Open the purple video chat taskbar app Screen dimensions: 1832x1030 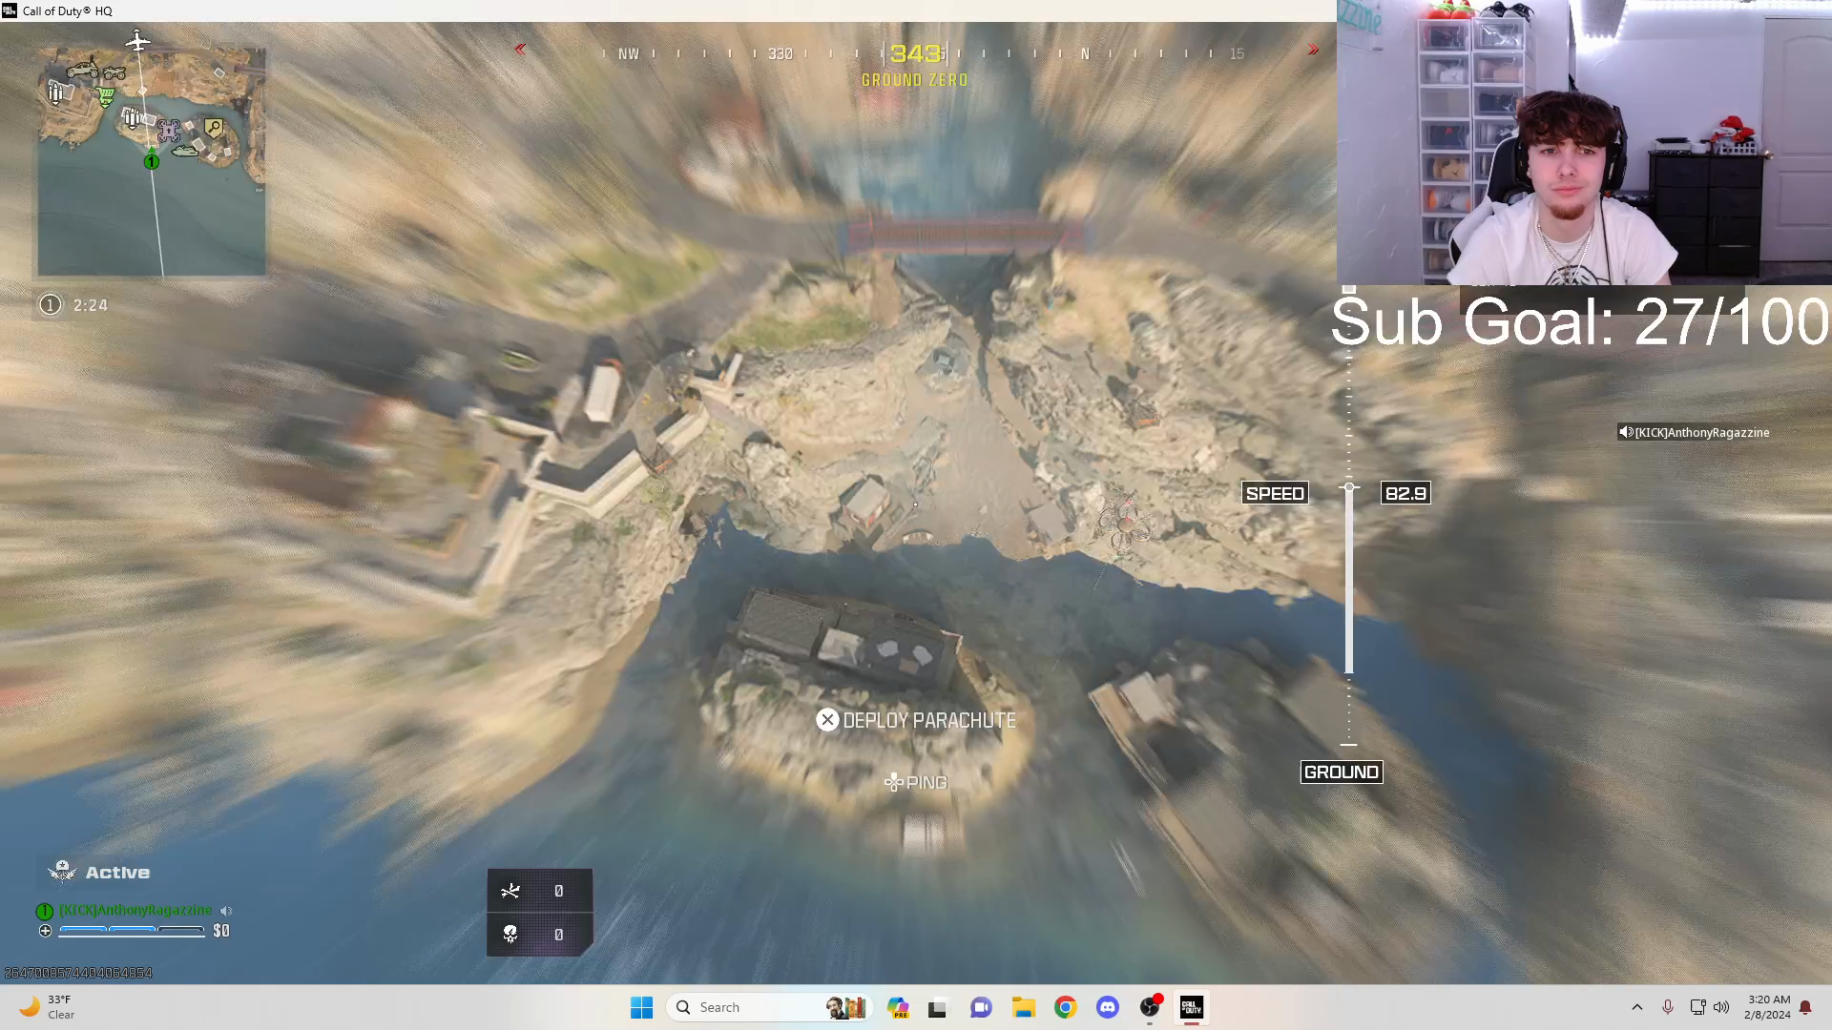click(x=981, y=1007)
